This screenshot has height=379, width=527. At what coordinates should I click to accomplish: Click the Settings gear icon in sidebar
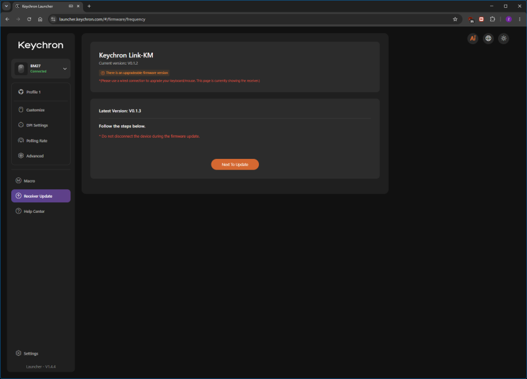click(18, 353)
